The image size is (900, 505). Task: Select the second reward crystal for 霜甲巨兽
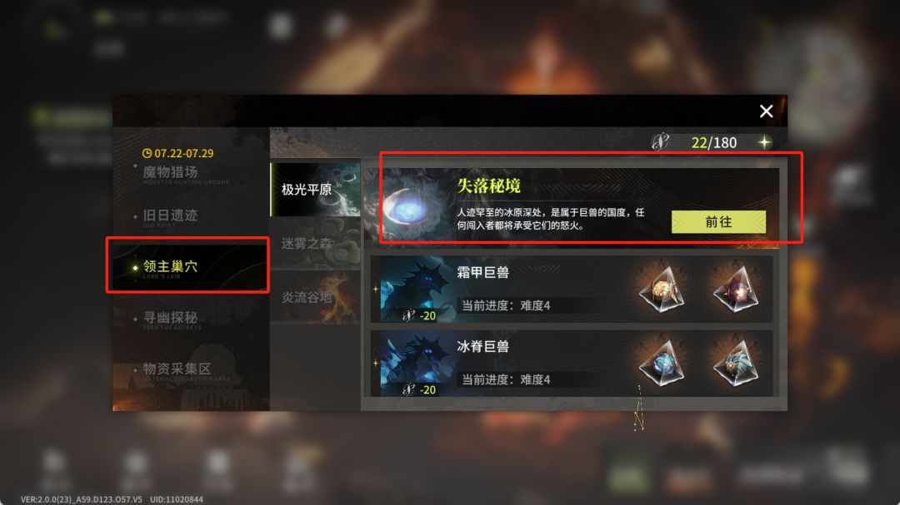735,290
